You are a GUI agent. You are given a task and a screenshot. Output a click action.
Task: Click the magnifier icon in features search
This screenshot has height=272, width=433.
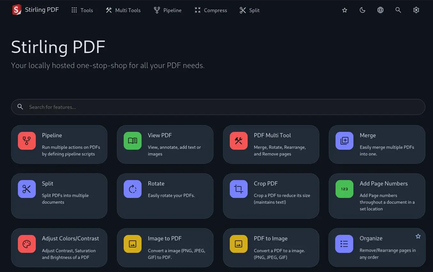point(20,107)
